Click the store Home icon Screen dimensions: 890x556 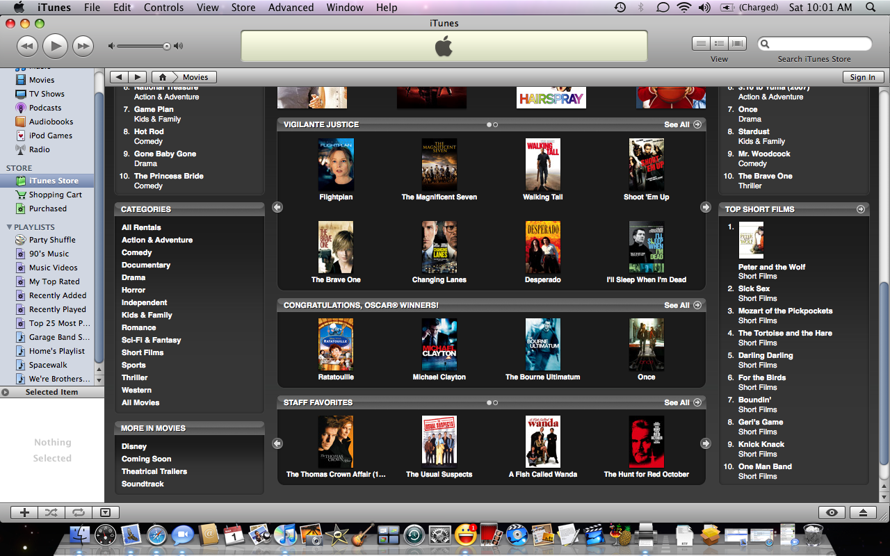(x=163, y=77)
